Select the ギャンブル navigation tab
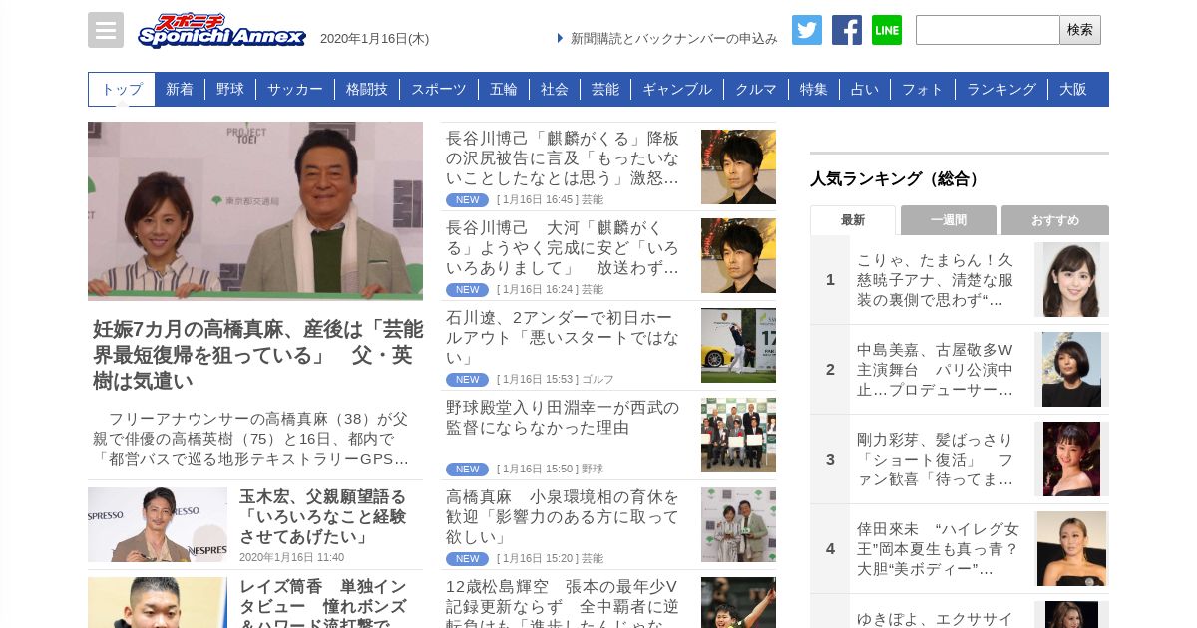The image size is (1197, 628). tap(677, 89)
